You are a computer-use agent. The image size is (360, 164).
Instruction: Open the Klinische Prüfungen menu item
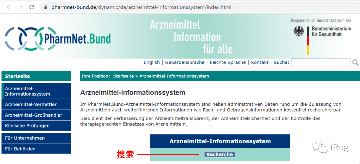pyautogui.click(x=36, y=125)
